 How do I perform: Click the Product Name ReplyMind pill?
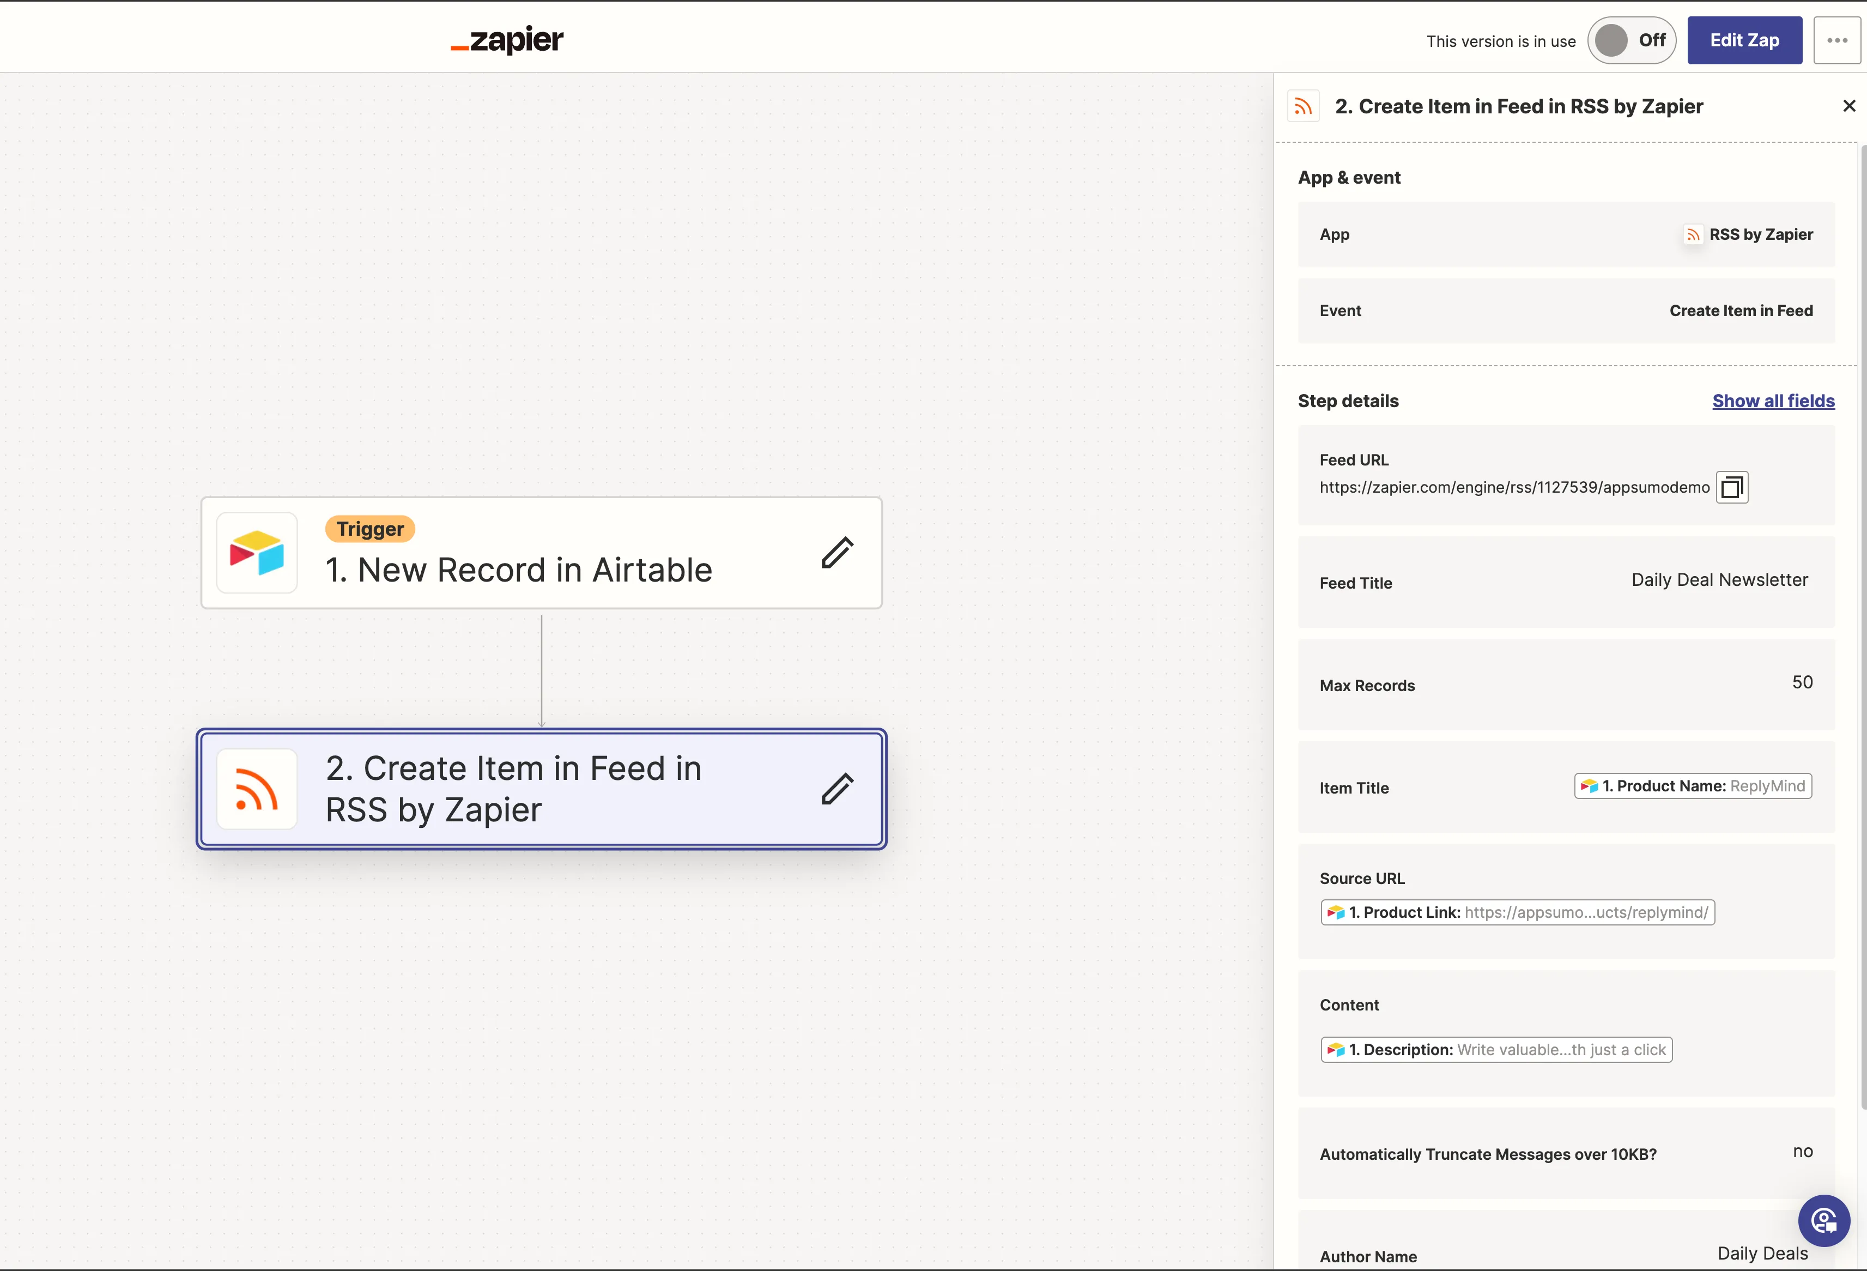(x=1693, y=786)
